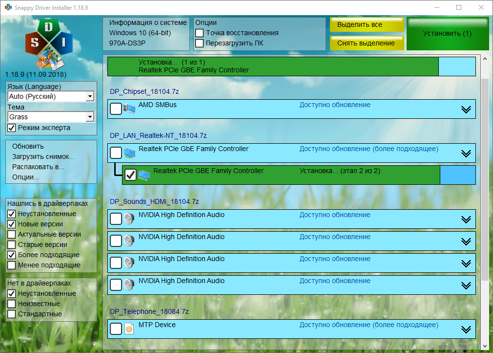Open Информация о системе panel

[146, 34]
